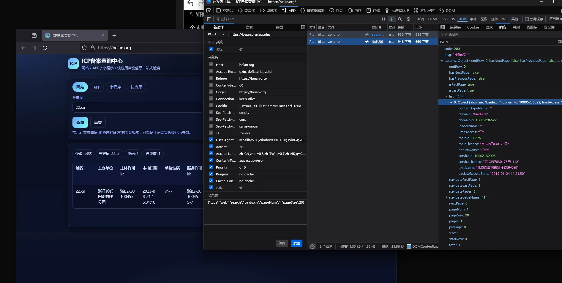Collapse the list array node
562x283 pixels.
point(446,96)
